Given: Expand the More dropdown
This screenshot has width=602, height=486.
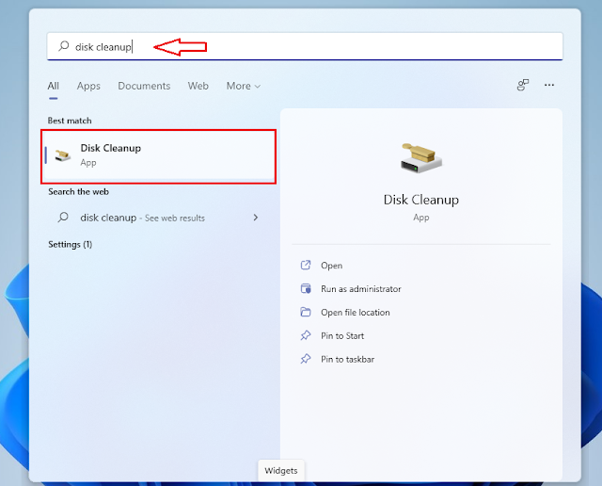Looking at the screenshot, I should pyautogui.click(x=244, y=86).
